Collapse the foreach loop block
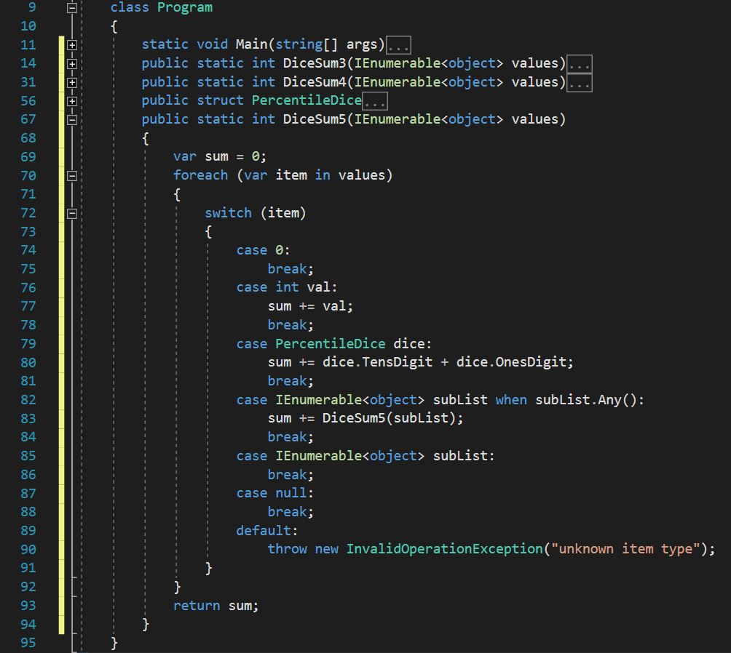Screen dimensions: 731x653 click(x=73, y=175)
